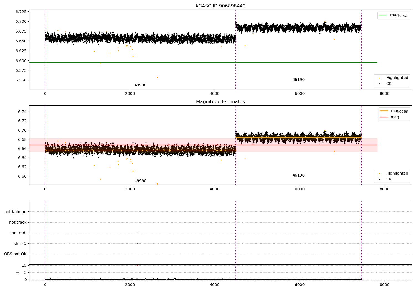Click the "Magnitude Estimates" plot title
Screen dimensions: 416x291
click(220, 102)
